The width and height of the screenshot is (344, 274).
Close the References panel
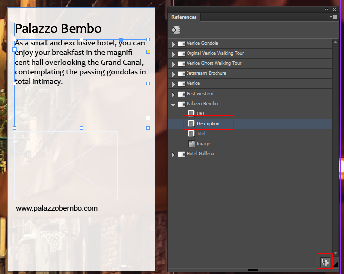point(335,9)
